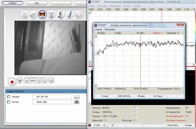
Task: Click up arrow on RT2060 upper panorama scale
Action: coord(90,13)
